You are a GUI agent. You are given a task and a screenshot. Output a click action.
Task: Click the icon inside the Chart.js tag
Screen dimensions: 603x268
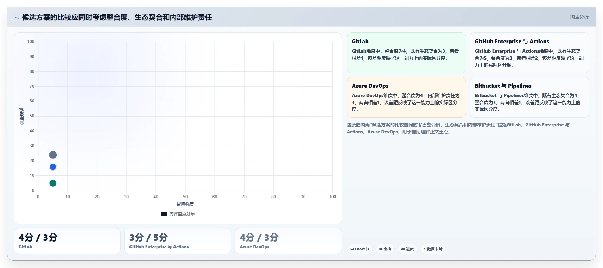352,249
